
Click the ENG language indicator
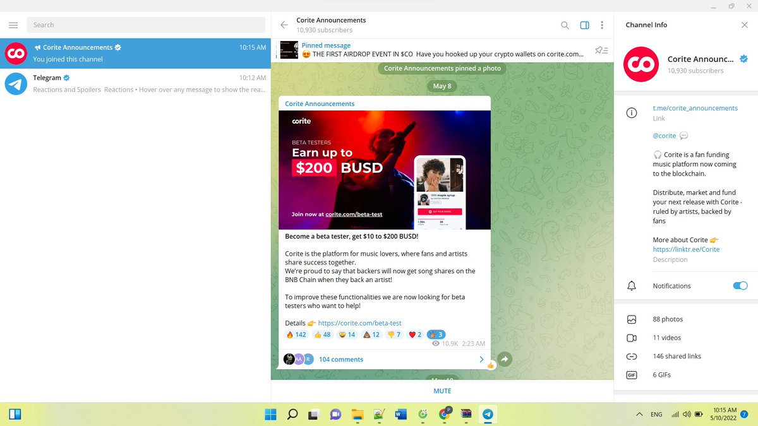[x=656, y=415]
